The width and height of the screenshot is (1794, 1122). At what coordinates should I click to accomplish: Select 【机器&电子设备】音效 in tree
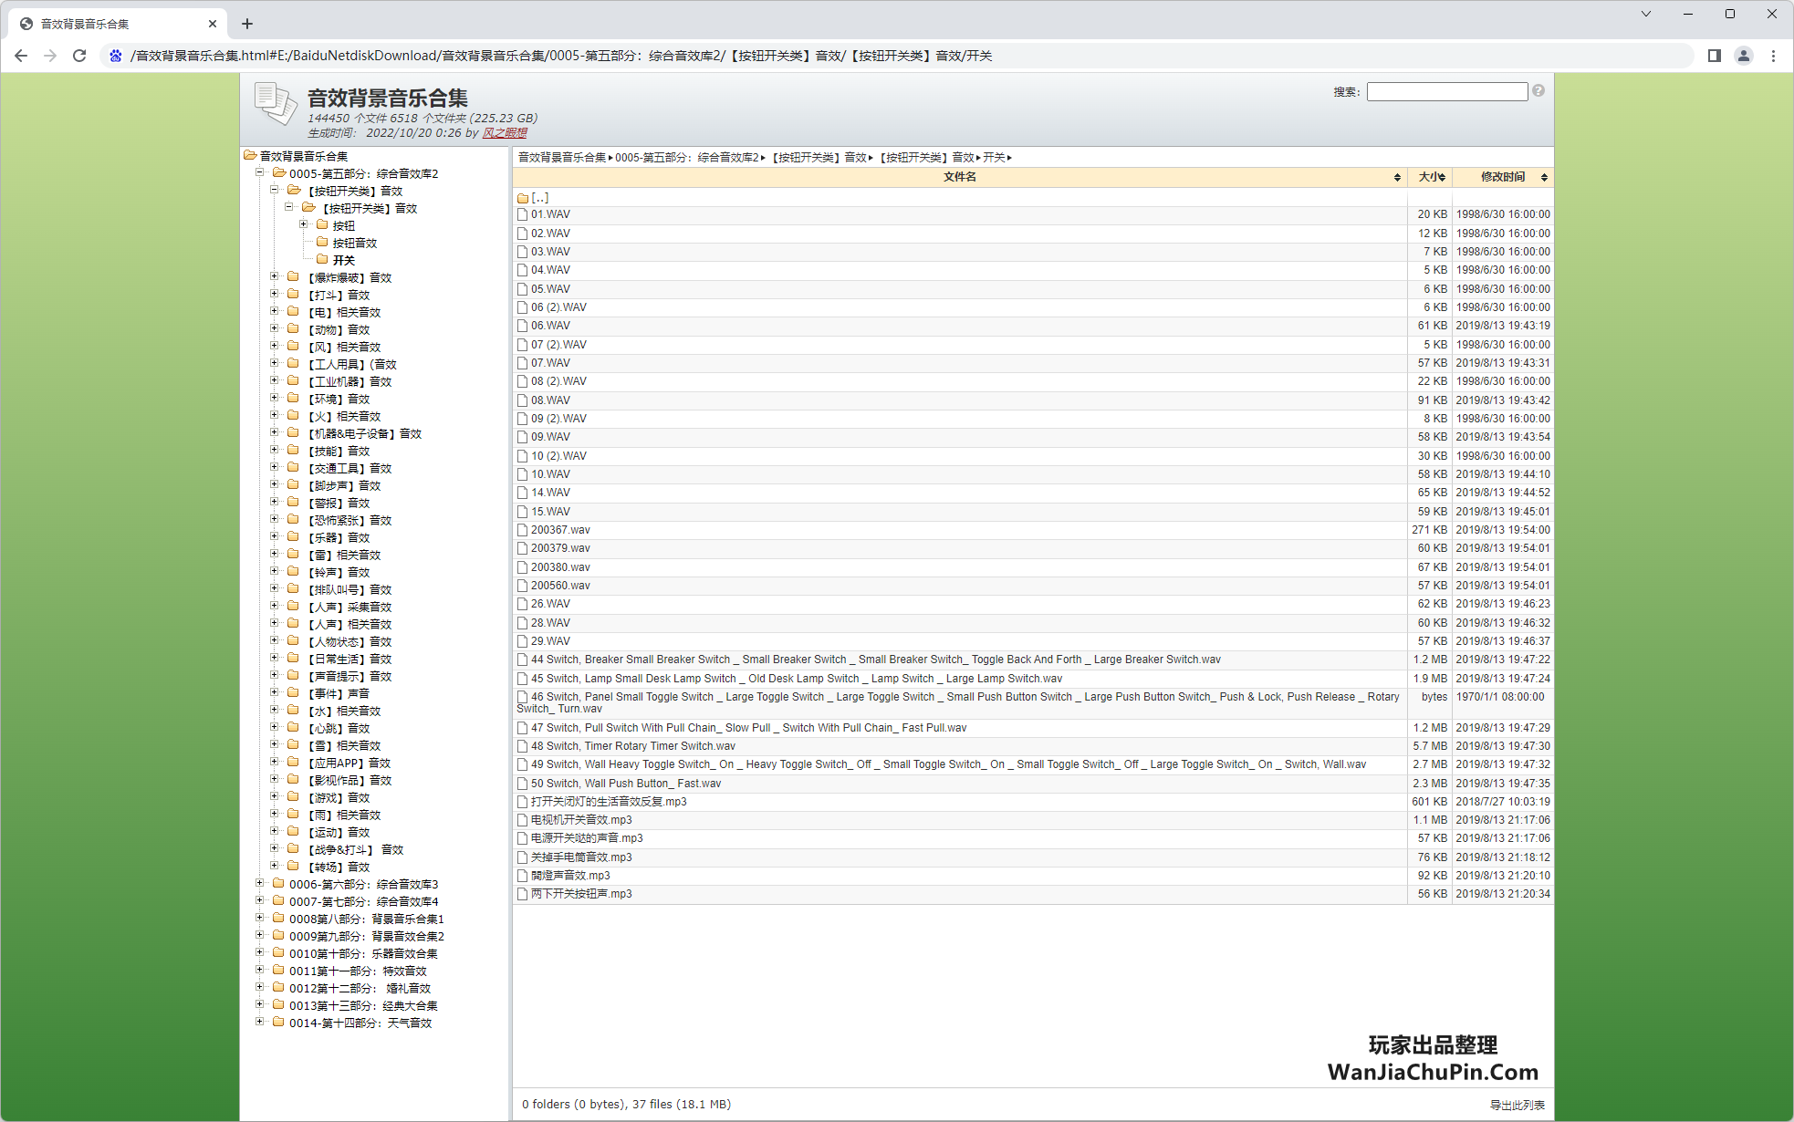(363, 434)
